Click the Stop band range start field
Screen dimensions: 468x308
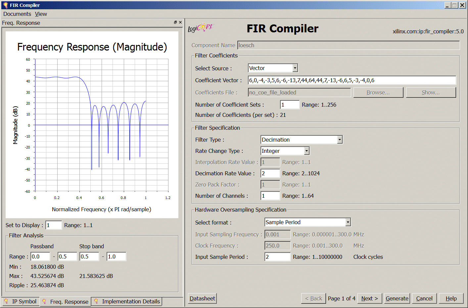(89, 257)
